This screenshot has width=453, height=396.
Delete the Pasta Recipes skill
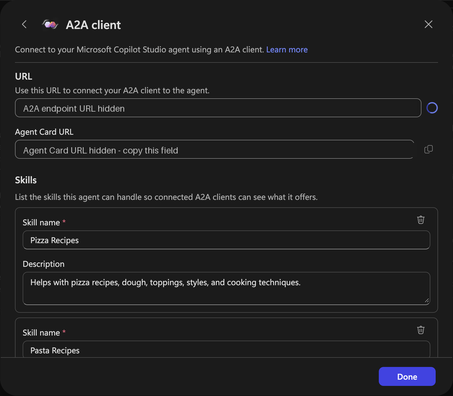[421, 330]
